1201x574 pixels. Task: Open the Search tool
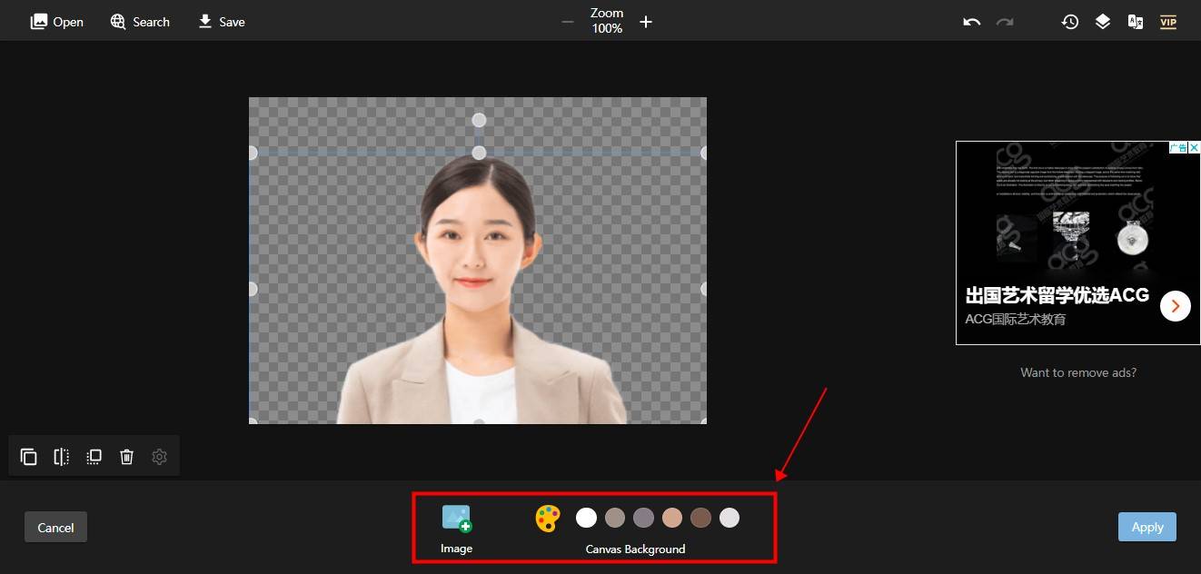tap(139, 21)
